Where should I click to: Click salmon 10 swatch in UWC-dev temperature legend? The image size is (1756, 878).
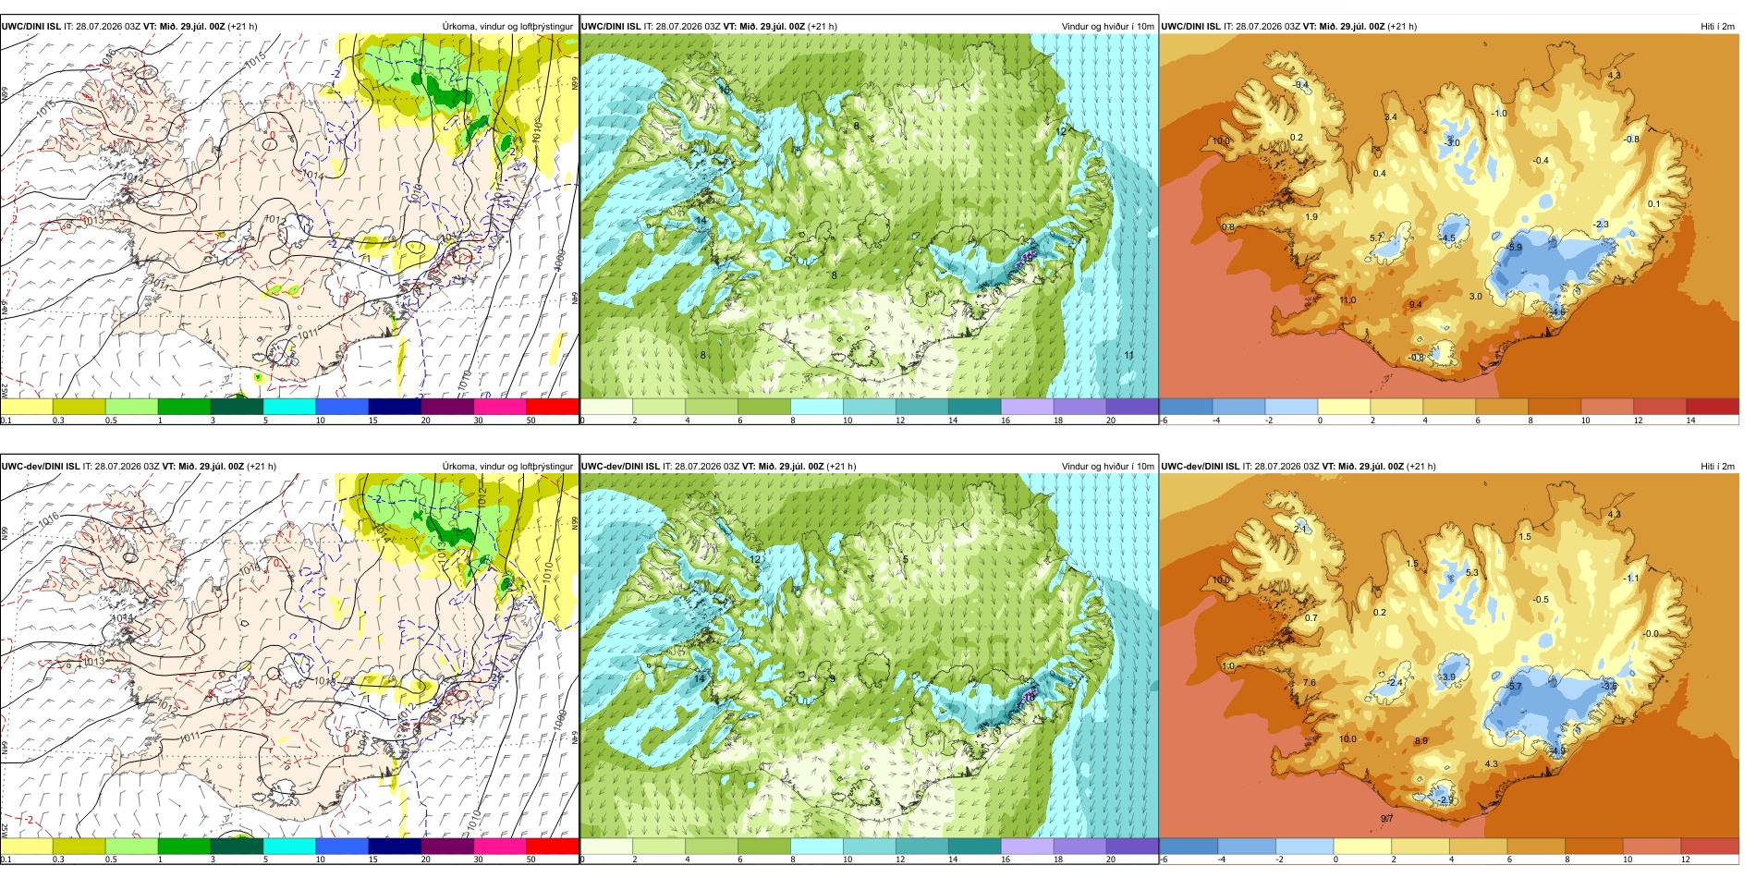pyautogui.click(x=1652, y=846)
